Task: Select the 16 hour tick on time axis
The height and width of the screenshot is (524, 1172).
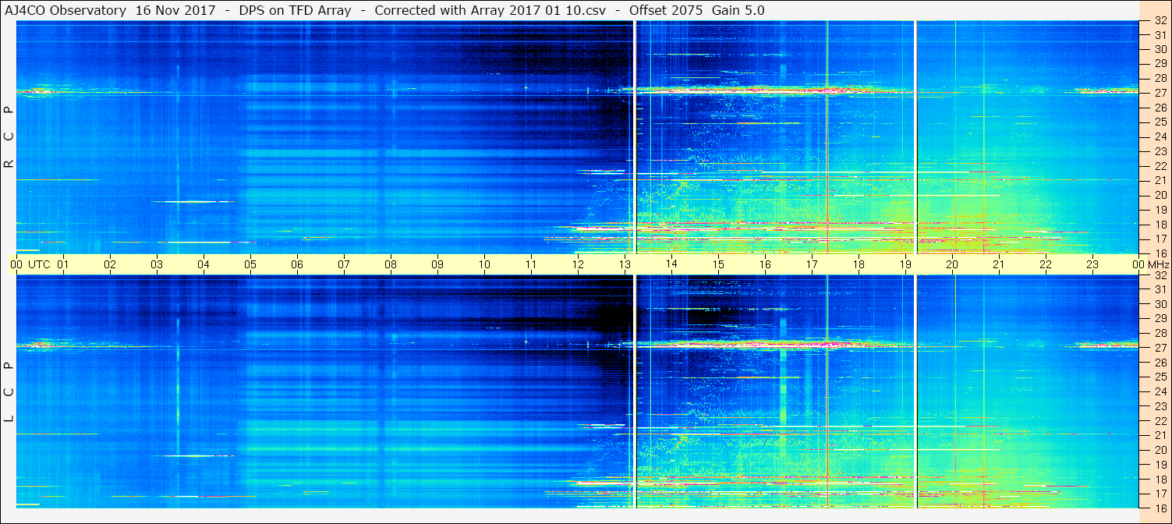Action: pos(765,264)
